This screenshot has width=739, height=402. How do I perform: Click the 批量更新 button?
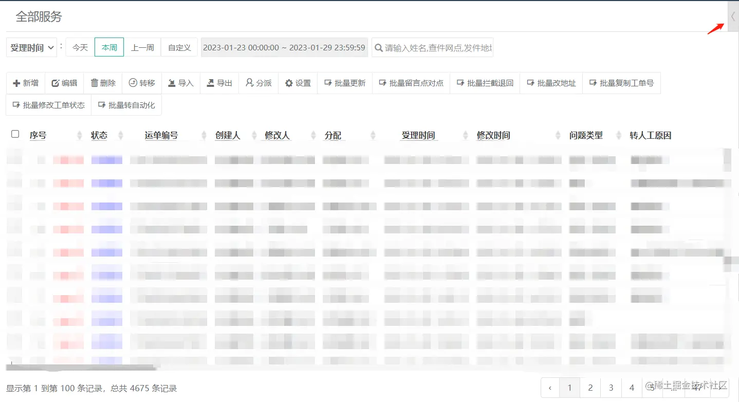coord(345,83)
